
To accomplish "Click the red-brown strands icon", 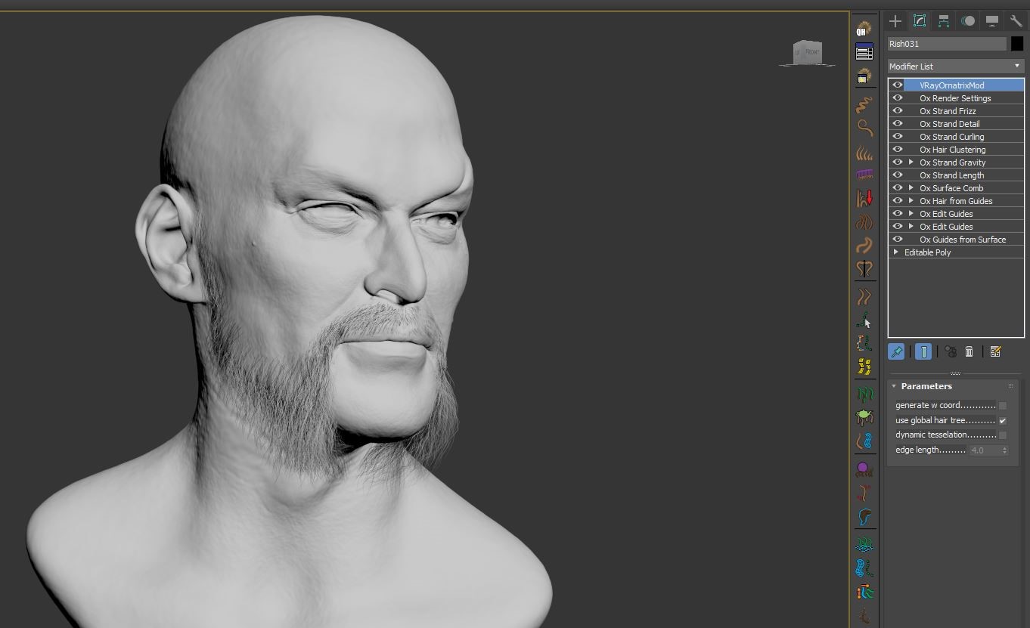I will click(x=864, y=493).
